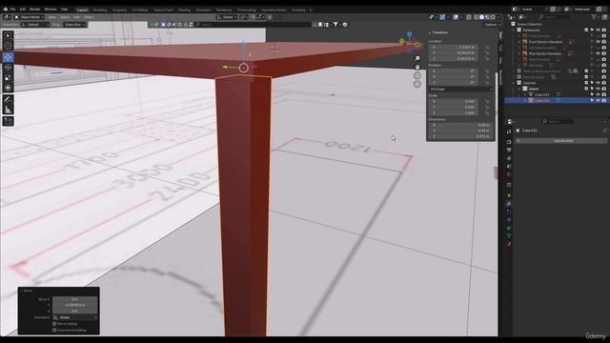Switch perspective/orthographic view gizmo button
The image size is (610, 343).
click(x=417, y=84)
